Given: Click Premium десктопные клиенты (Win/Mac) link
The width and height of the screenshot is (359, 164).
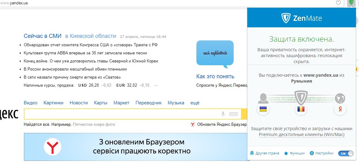Looking at the screenshot, I should (x=302, y=134).
